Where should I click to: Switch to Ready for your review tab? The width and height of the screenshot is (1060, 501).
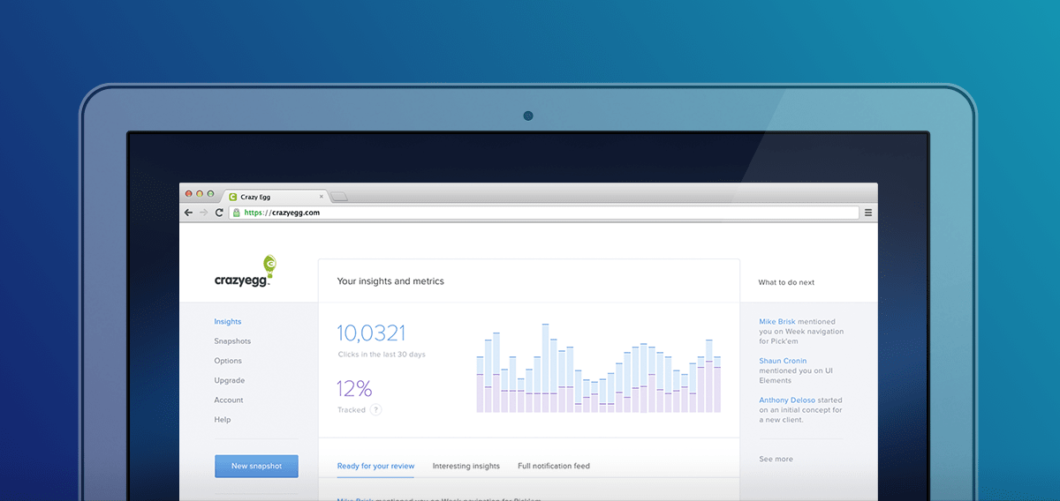point(375,466)
